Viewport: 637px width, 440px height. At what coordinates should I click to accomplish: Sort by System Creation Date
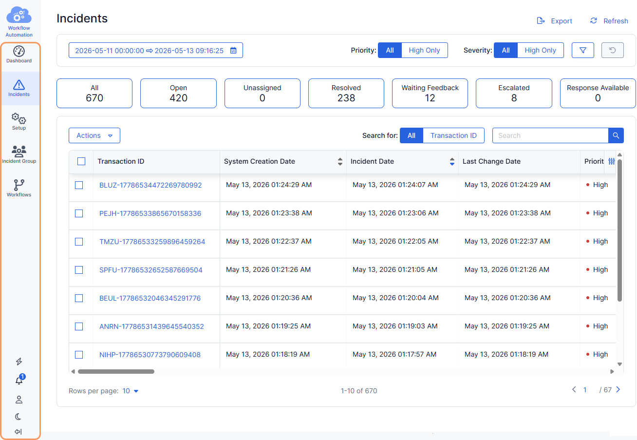(340, 162)
